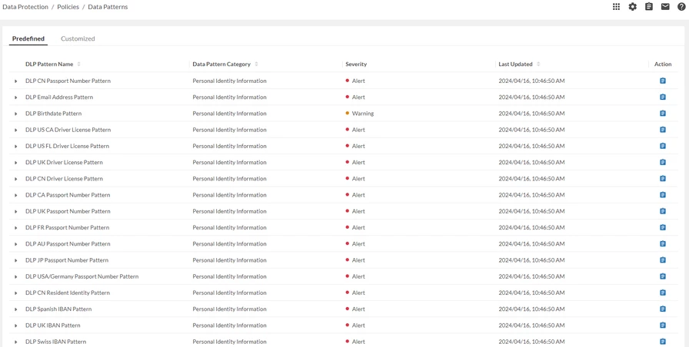689x347 pixels.
Task: Expand the DLP US CA Driver License row
Action: (x=16, y=130)
